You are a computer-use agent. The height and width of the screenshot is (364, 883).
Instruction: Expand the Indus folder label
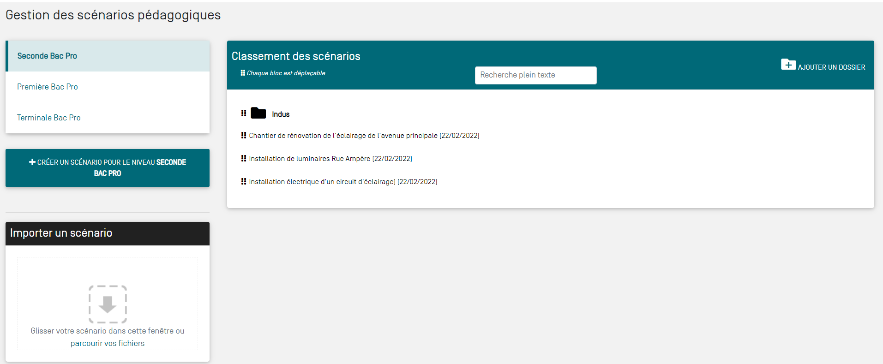[281, 114]
